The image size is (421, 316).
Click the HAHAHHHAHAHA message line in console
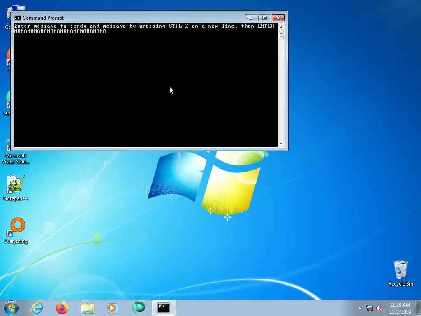(60, 31)
